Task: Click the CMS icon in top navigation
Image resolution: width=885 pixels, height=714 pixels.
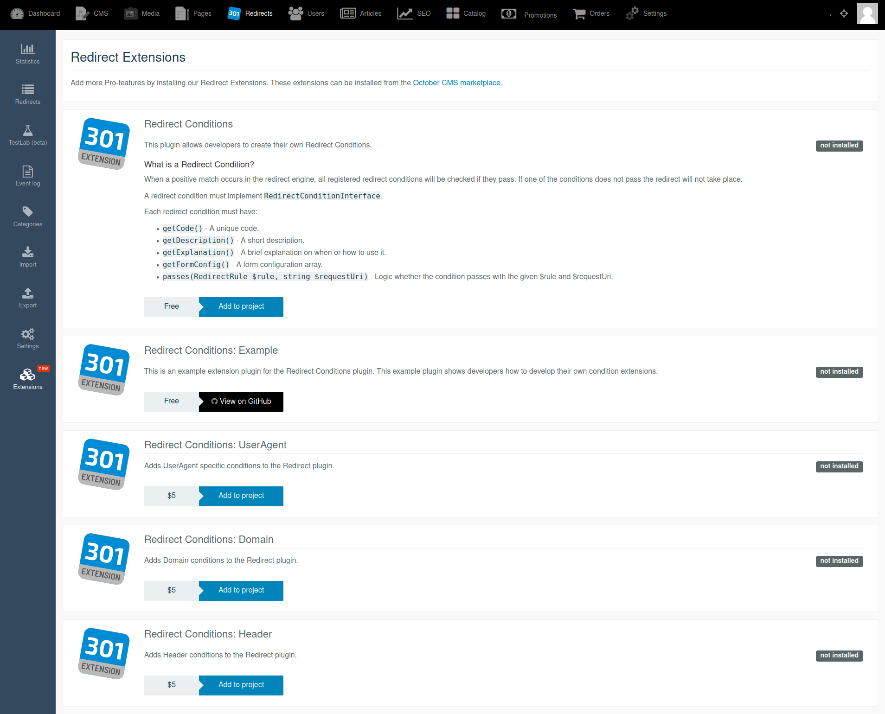Action: tap(82, 13)
